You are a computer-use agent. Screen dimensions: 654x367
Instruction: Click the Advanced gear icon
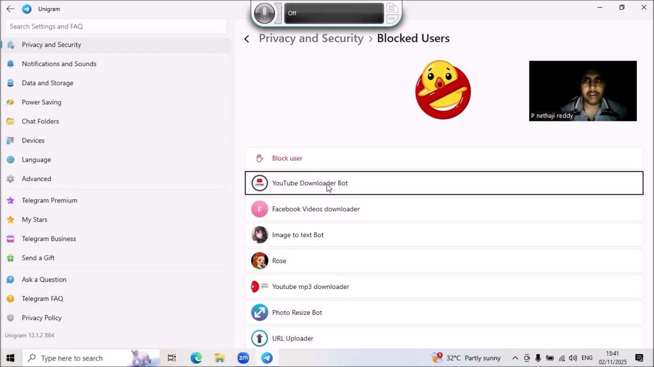(10, 179)
